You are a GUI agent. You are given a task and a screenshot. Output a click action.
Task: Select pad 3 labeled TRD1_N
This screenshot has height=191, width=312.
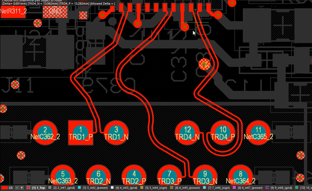tap(116, 133)
